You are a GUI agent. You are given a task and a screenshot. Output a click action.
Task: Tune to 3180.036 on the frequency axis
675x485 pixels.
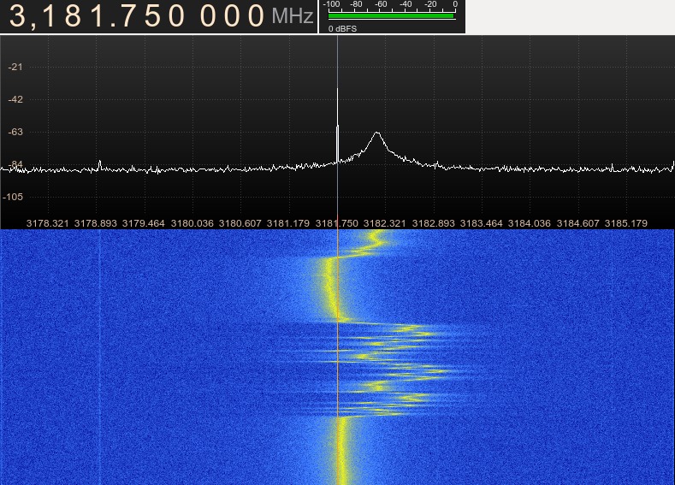(192, 223)
